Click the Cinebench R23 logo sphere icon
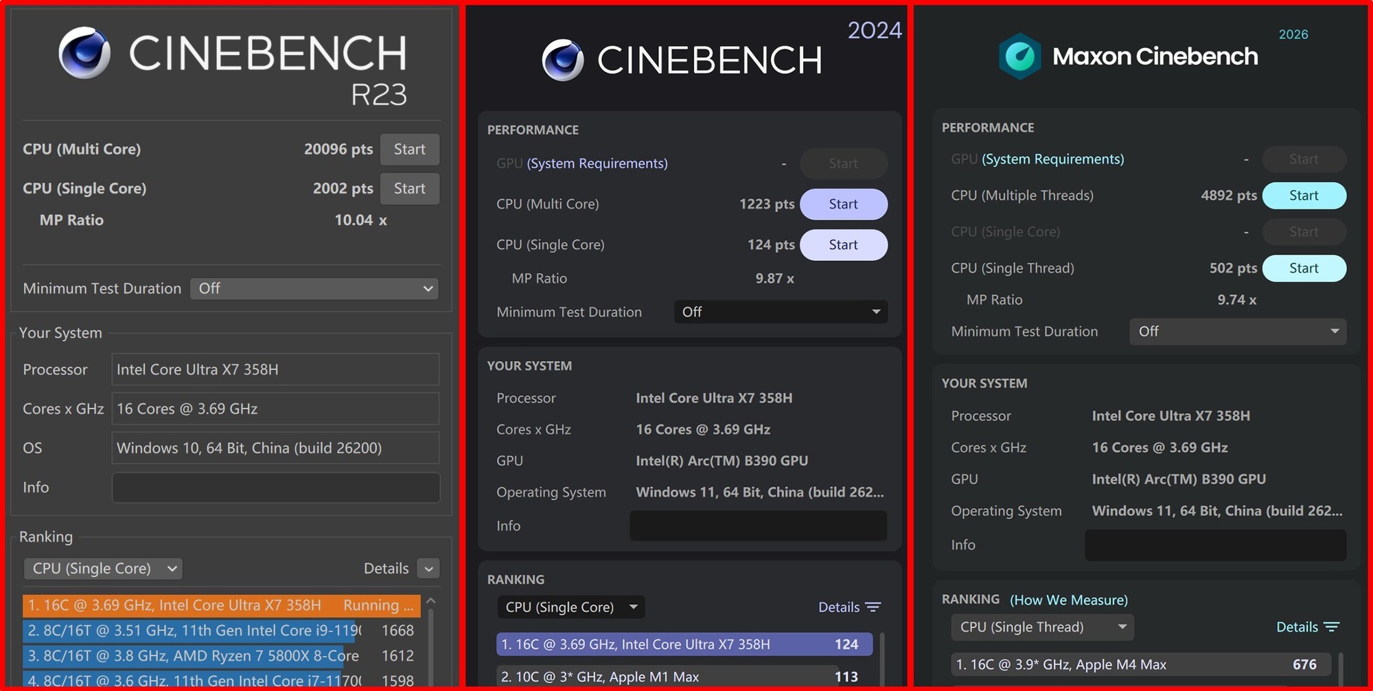The width and height of the screenshot is (1373, 691). click(84, 53)
